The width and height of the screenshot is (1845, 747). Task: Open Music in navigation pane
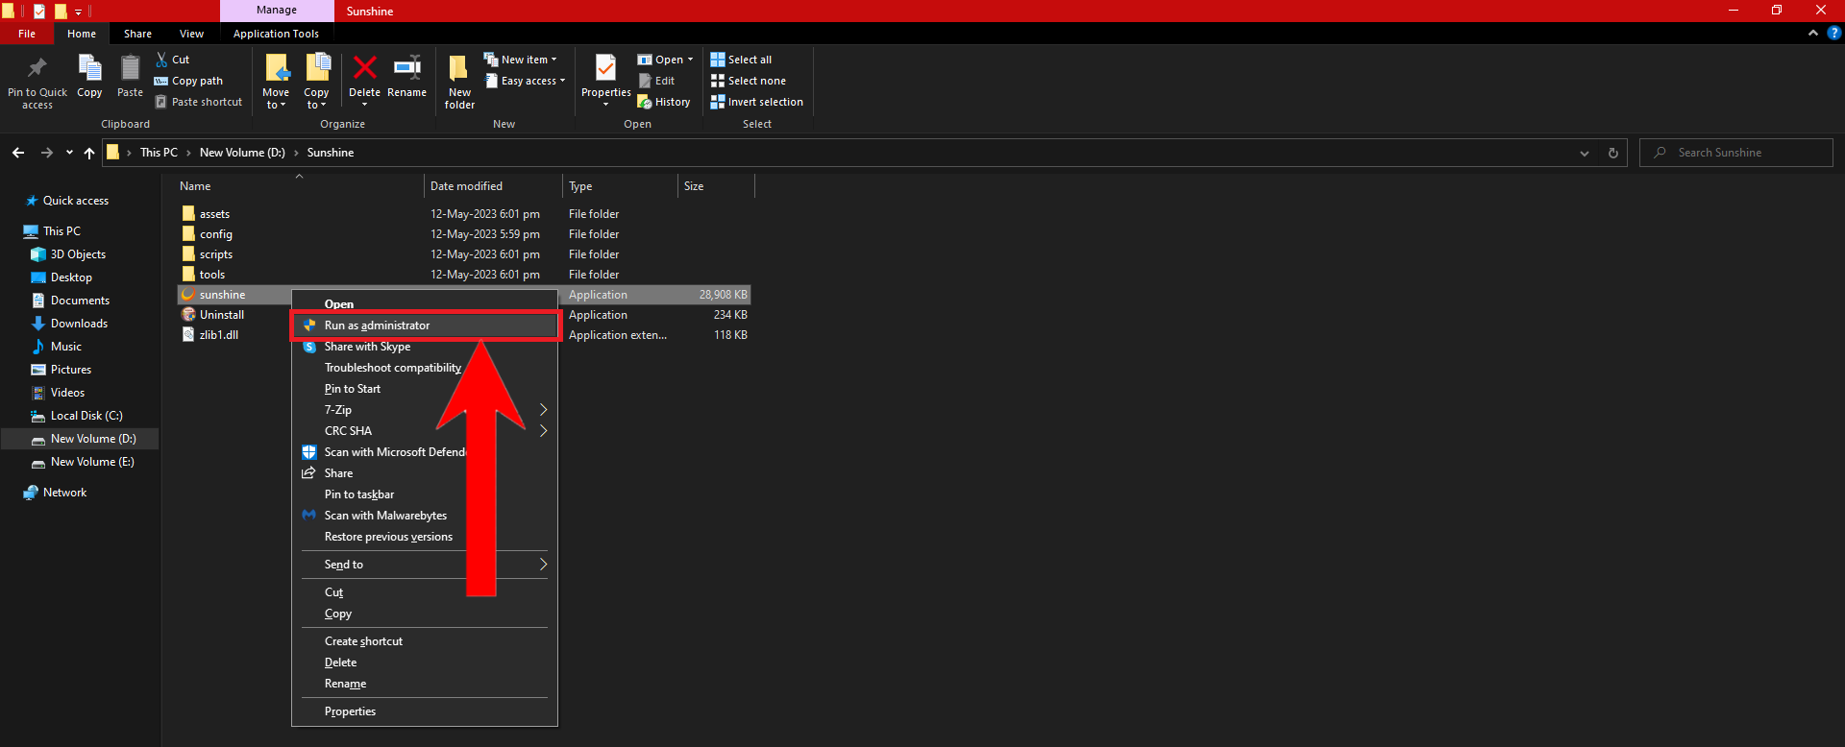(x=65, y=347)
